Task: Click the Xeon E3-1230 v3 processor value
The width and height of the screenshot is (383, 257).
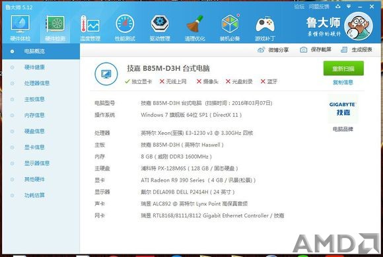Action: pyautogui.click(x=197, y=133)
